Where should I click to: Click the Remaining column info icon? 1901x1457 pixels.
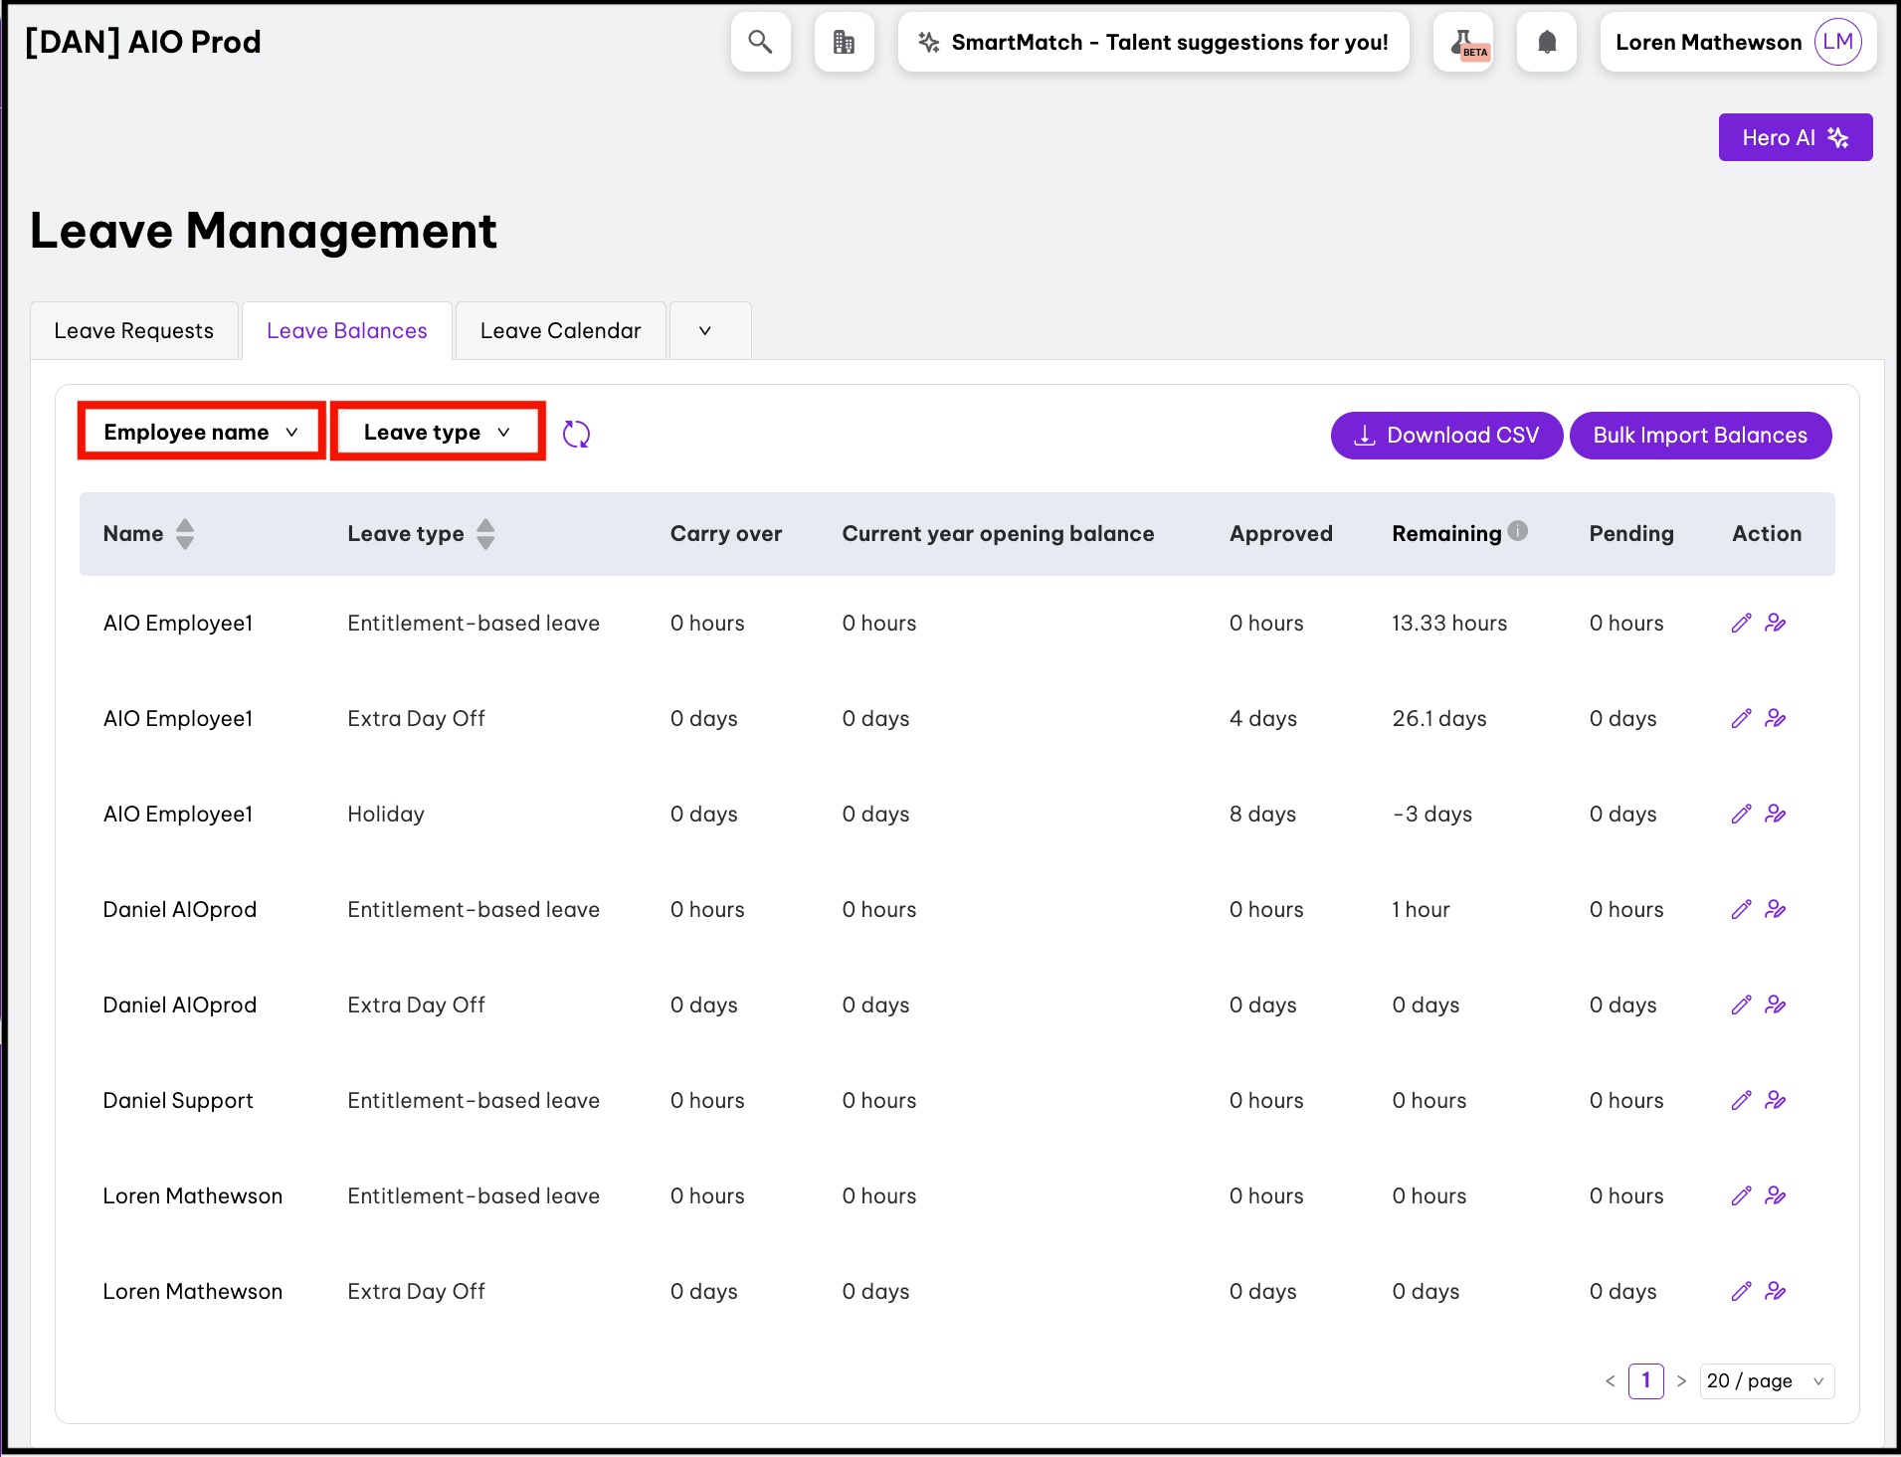pos(1518,531)
